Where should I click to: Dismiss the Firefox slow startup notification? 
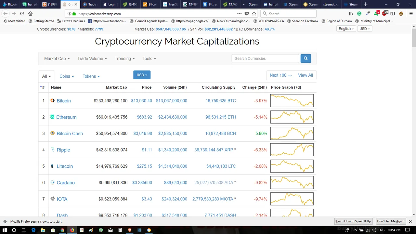(410, 221)
